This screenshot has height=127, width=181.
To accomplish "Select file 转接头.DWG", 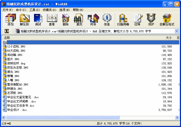I will point(15,89).
